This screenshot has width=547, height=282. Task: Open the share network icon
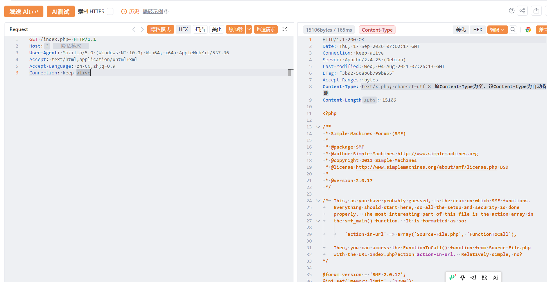(522, 11)
